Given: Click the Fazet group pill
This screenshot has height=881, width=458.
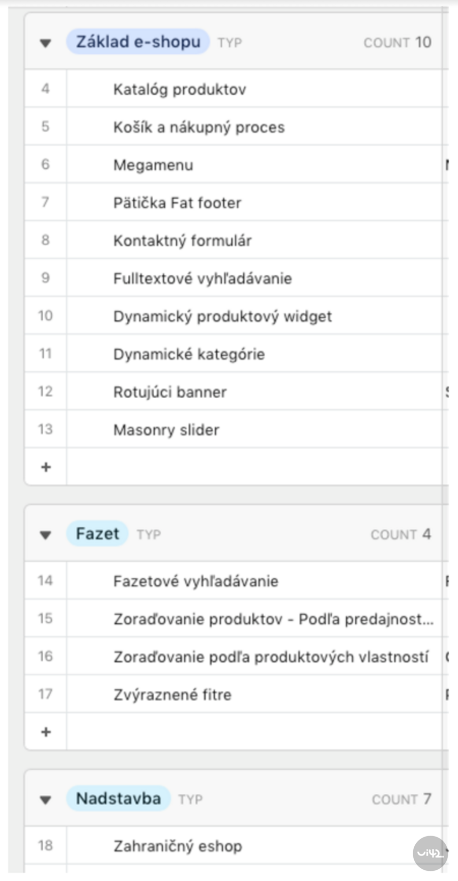Looking at the screenshot, I should pos(98,533).
